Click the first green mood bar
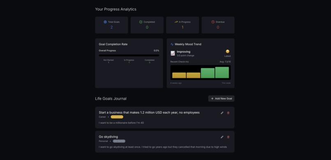 point(207,73)
